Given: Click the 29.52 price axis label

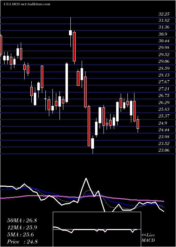Looking at the screenshot, I should tap(164, 54).
